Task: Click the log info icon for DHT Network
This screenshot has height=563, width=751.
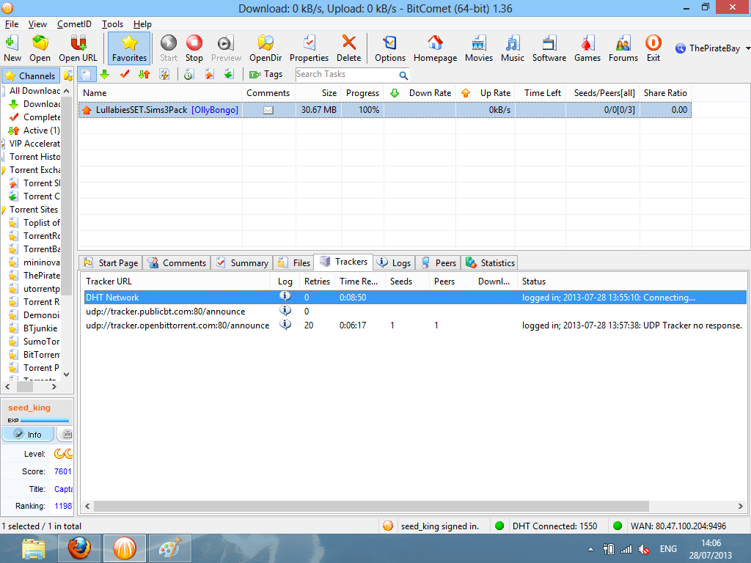Action: click(x=285, y=296)
